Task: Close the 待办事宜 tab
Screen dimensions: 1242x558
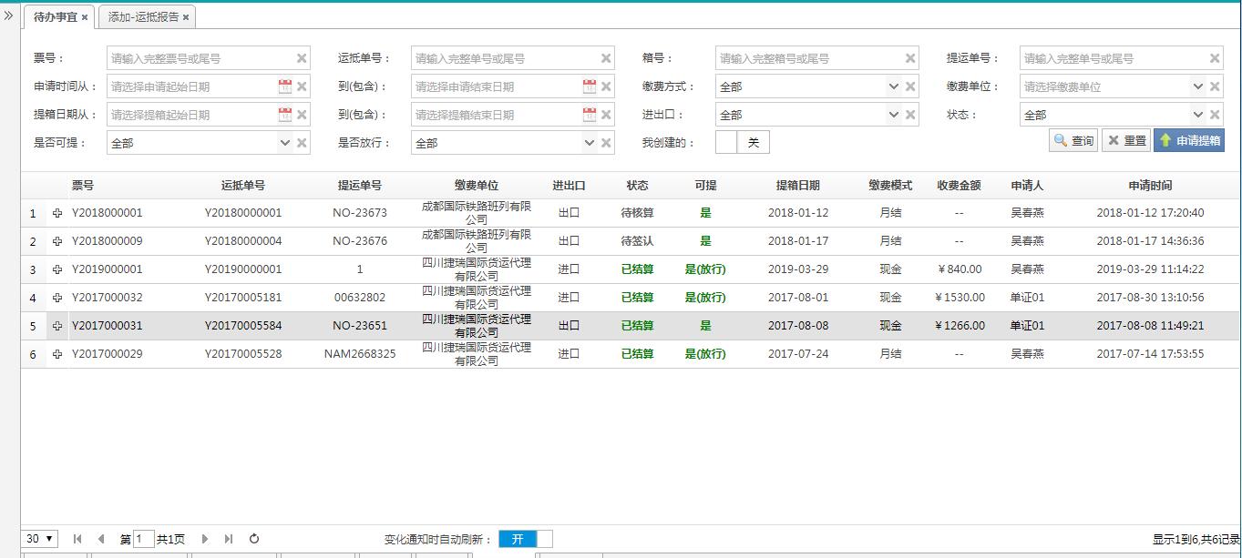Action: (x=85, y=17)
